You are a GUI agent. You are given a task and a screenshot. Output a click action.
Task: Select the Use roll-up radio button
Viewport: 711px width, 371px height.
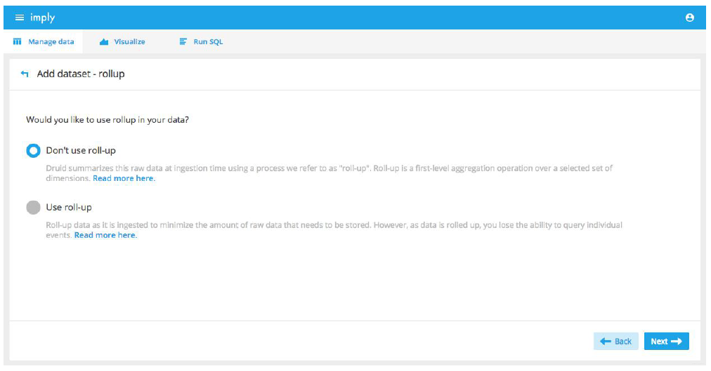tap(33, 208)
